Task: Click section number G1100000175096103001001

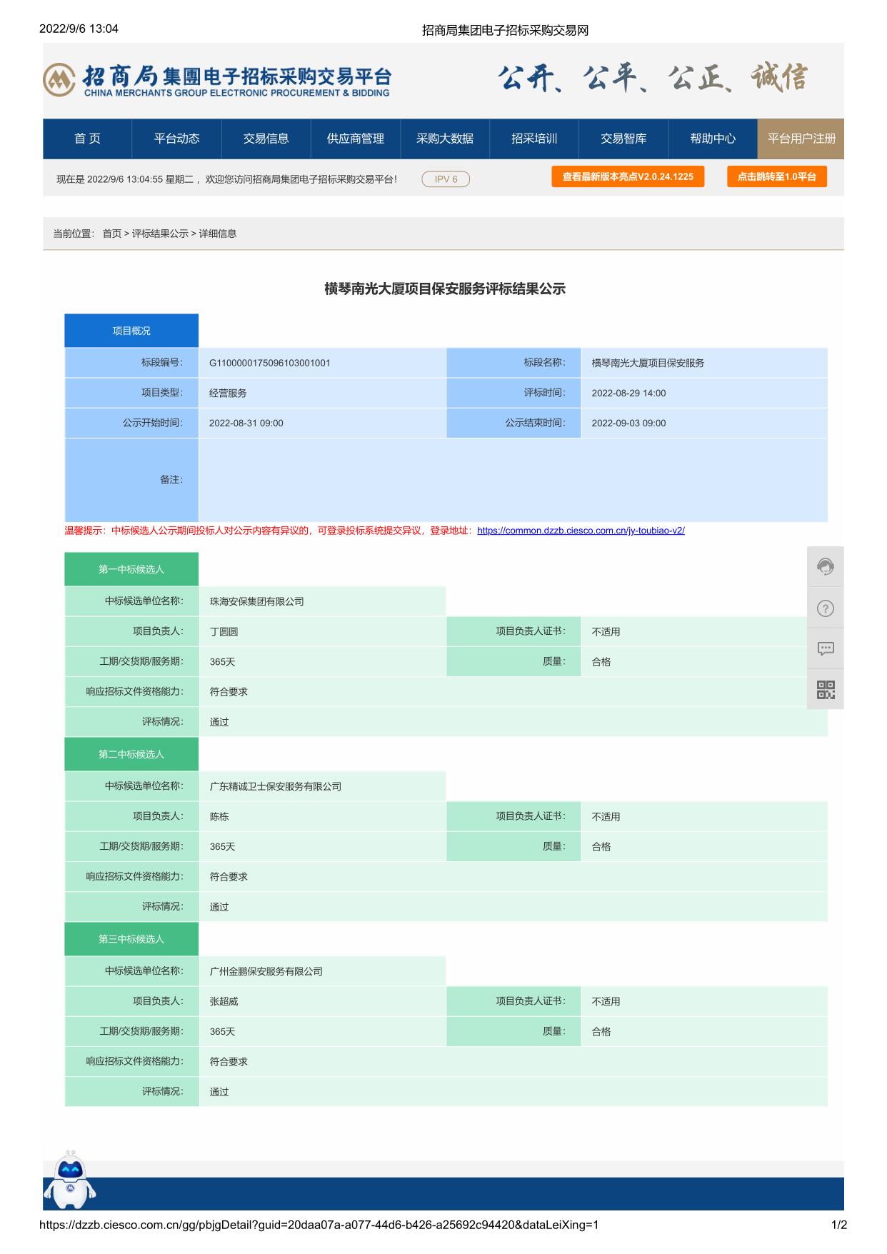Action: pyautogui.click(x=270, y=363)
